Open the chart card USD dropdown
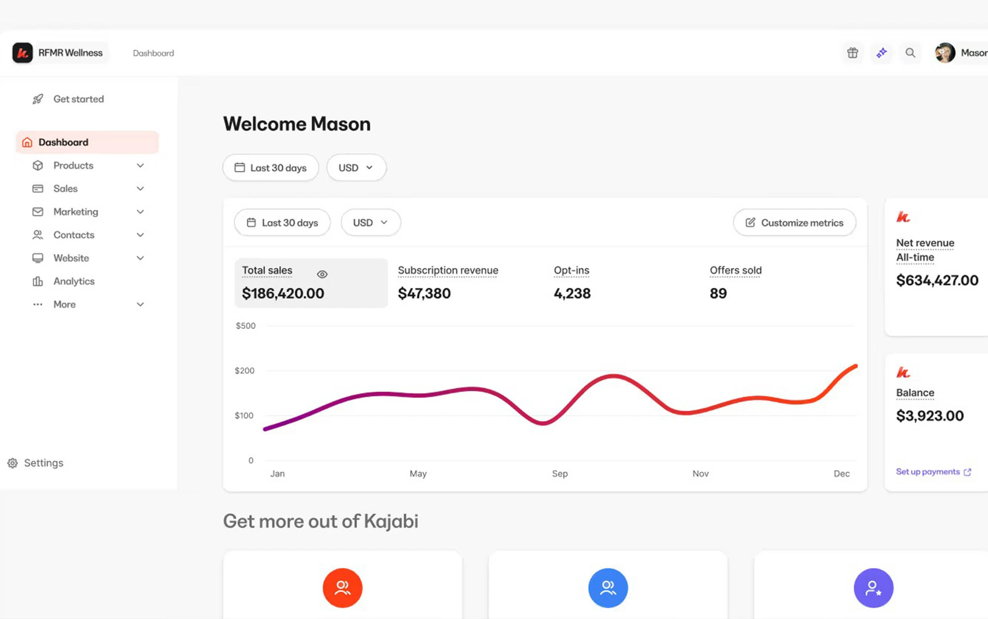The width and height of the screenshot is (988, 619). (x=370, y=223)
